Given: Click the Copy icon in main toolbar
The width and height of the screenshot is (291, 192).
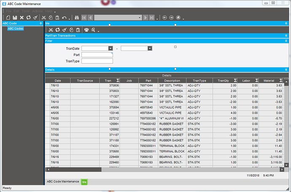Looking at the screenshot, I should 51,18.
